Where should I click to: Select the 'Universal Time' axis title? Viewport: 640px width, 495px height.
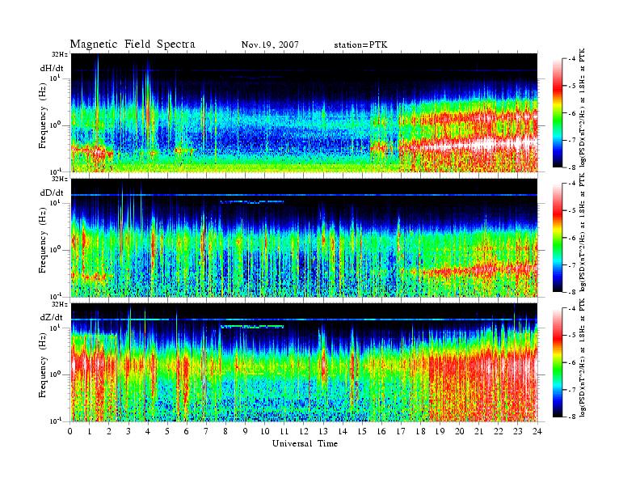pyautogui.click(x=305, y=443)
